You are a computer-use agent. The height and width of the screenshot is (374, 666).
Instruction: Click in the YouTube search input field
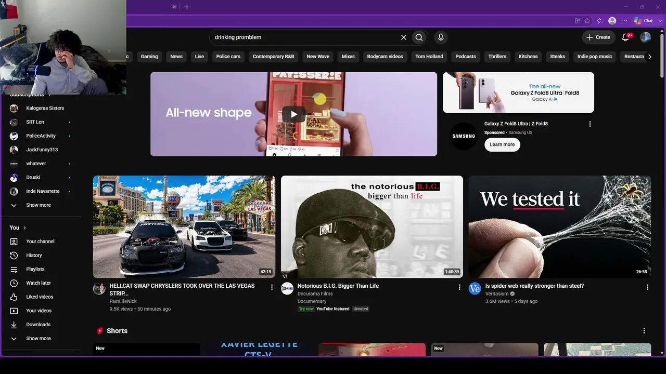coord(304,37)
